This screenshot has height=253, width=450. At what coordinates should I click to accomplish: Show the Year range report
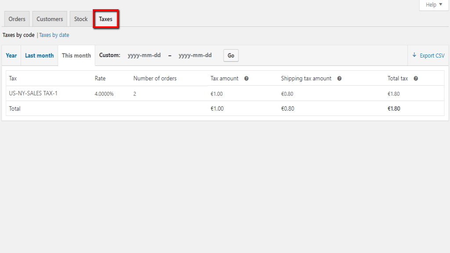pyautogui.click(x=11, y=55)
